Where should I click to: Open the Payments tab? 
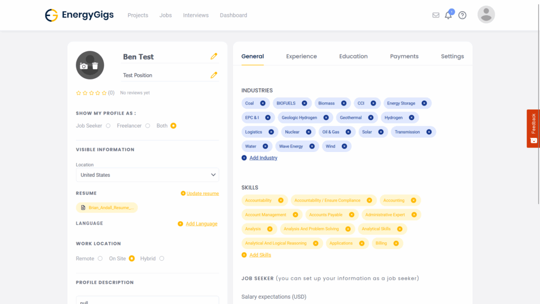pos(404,56)
